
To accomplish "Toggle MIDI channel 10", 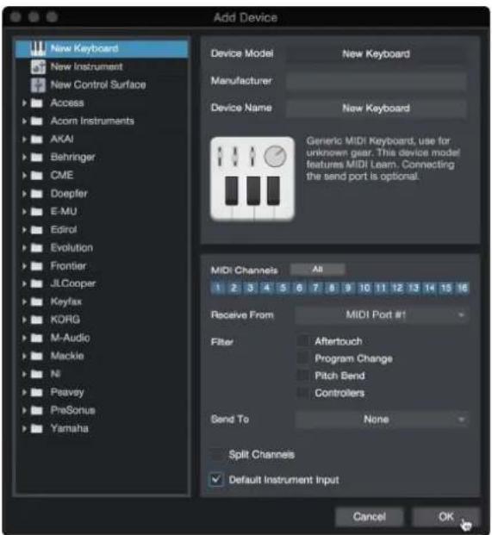I will [364, 288].
